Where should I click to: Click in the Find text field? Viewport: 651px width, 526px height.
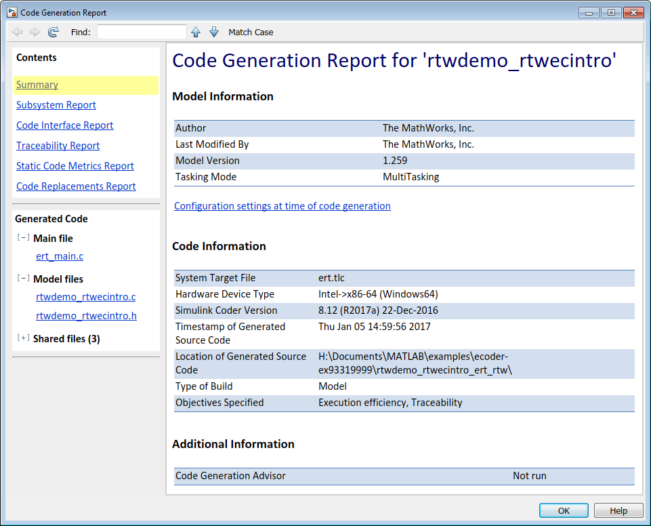tap(142, 32)
